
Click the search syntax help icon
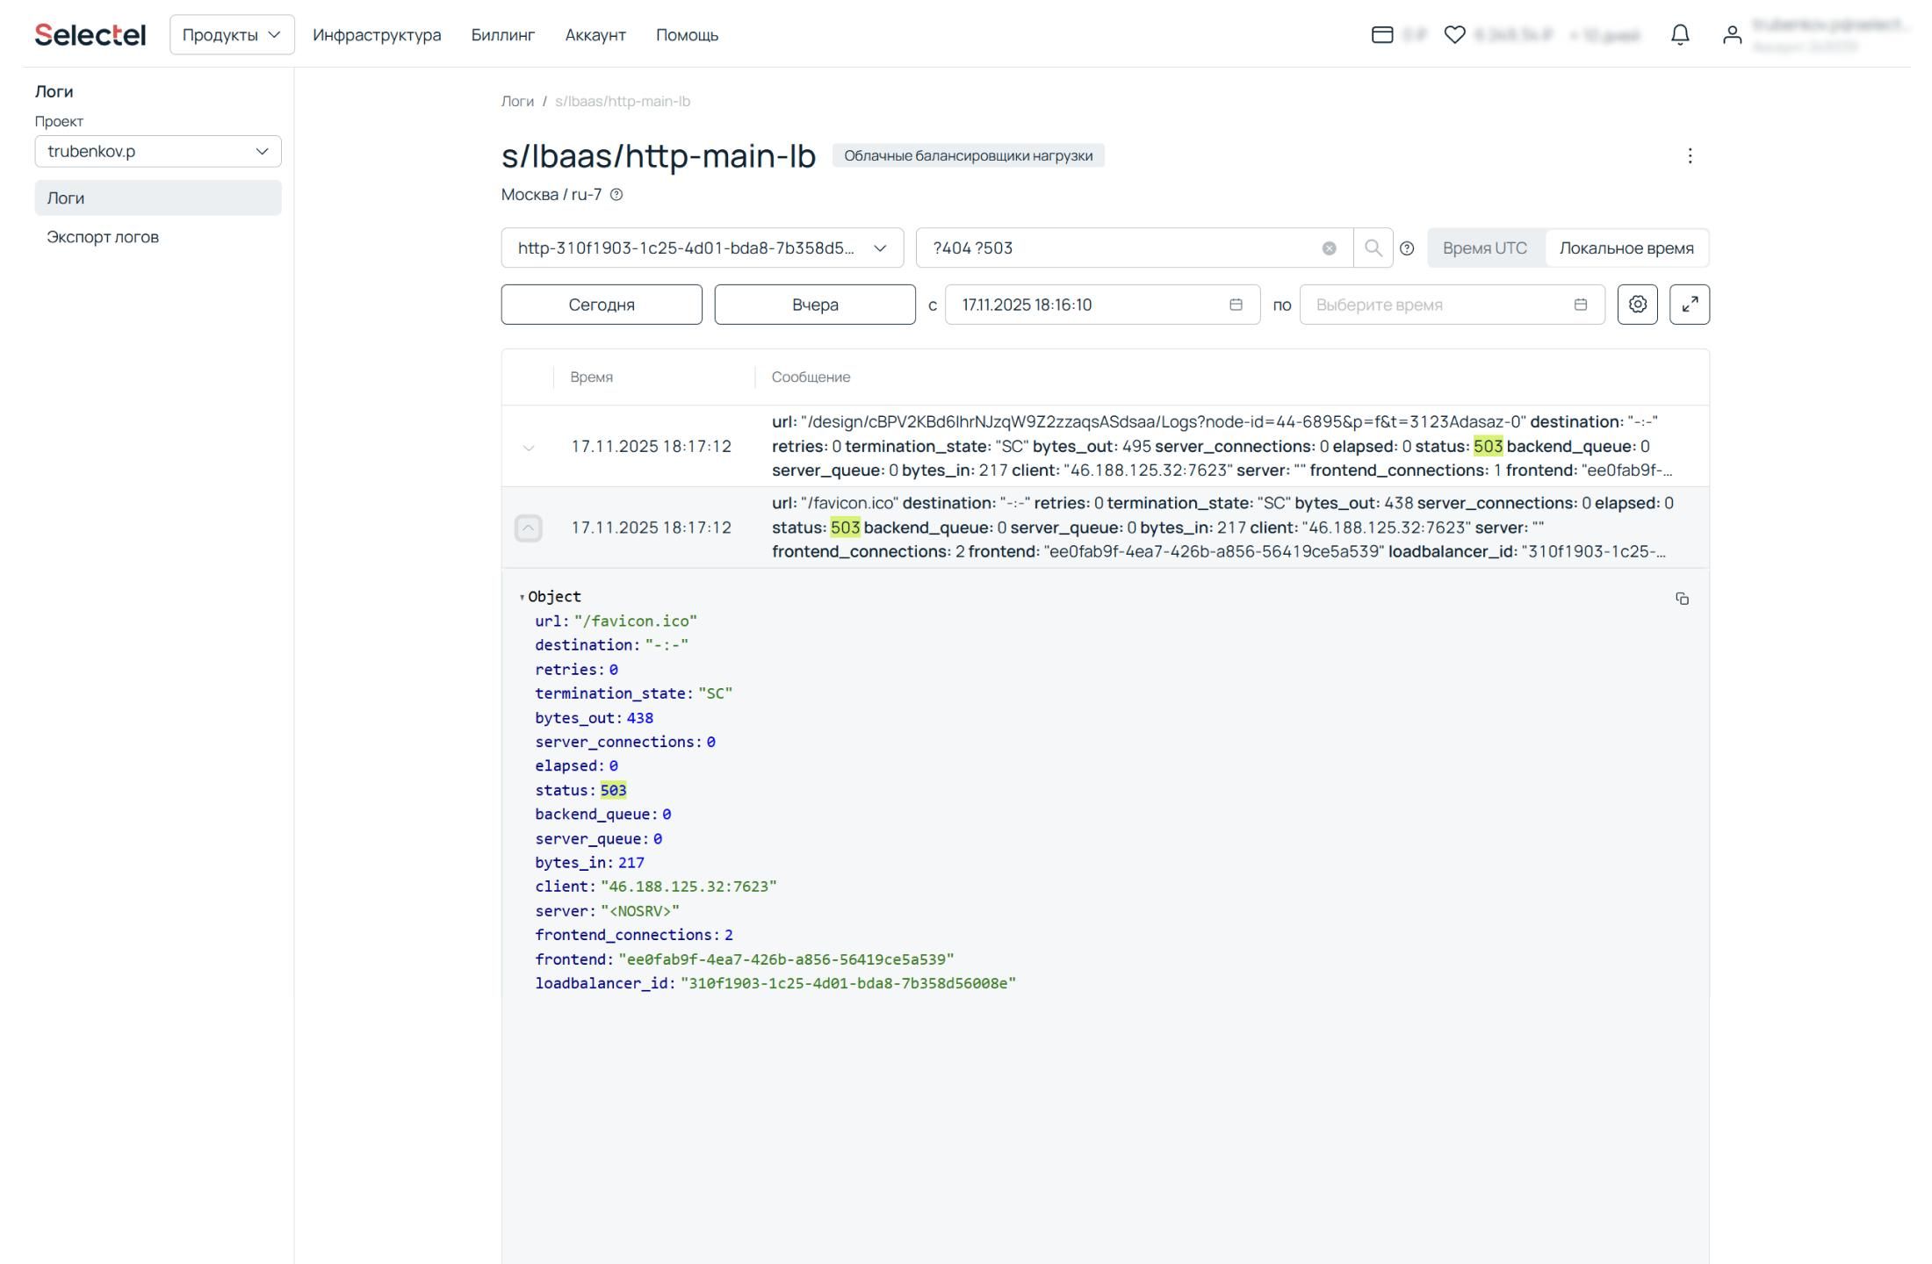coord(1407,248)
